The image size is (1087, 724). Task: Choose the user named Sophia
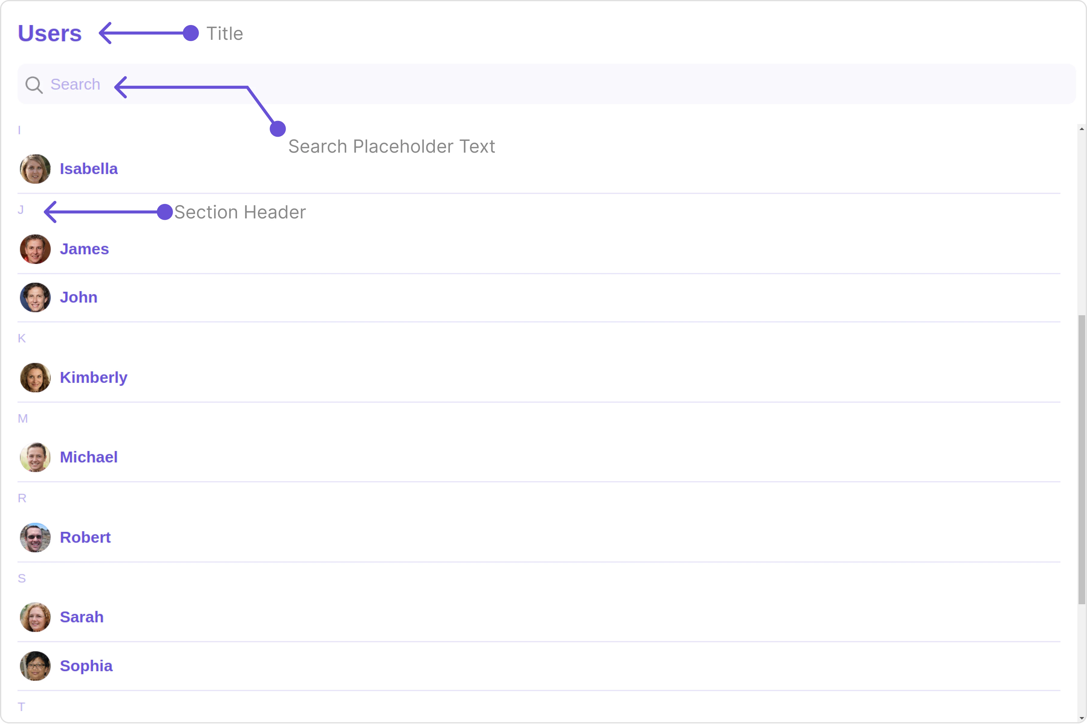[x=86, y=666]
